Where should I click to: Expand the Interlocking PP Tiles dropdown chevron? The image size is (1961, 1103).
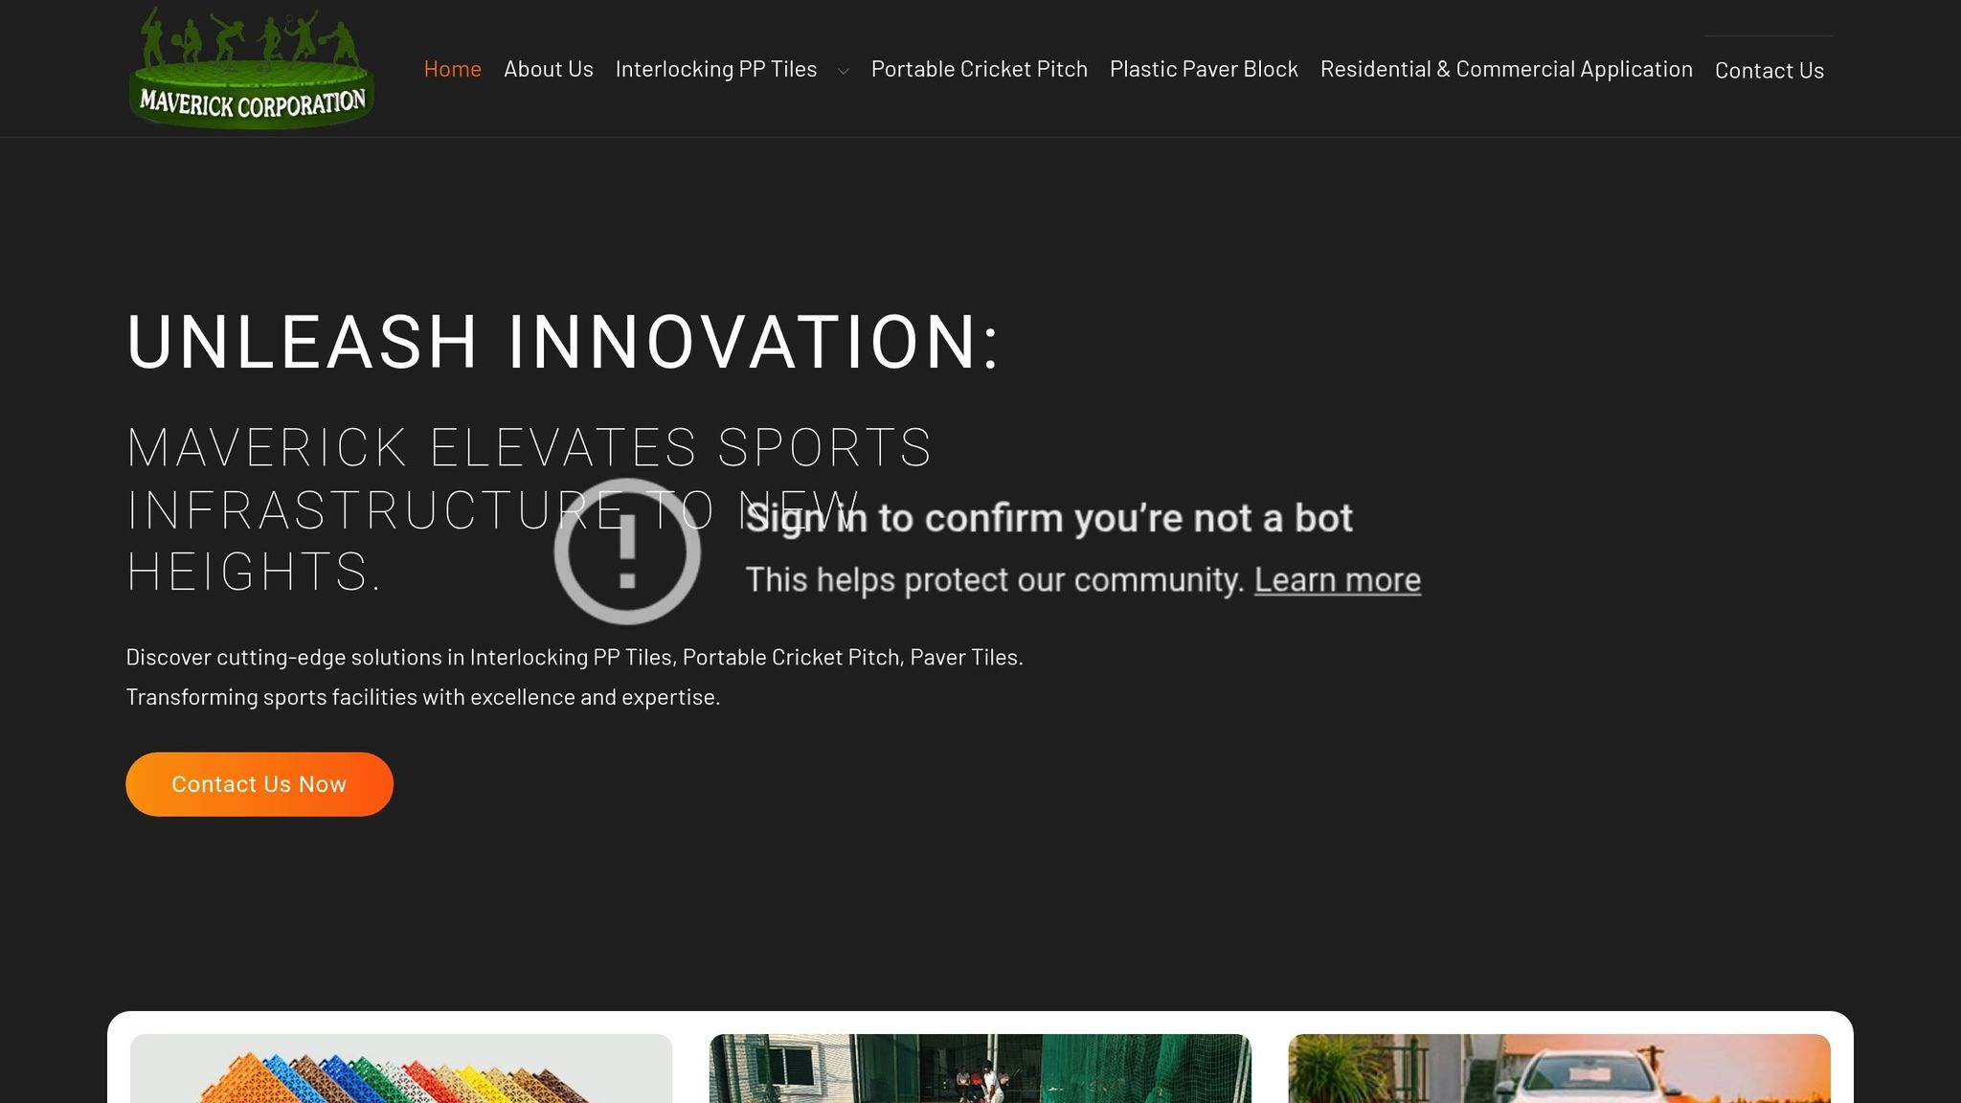[x=843, y=71]
